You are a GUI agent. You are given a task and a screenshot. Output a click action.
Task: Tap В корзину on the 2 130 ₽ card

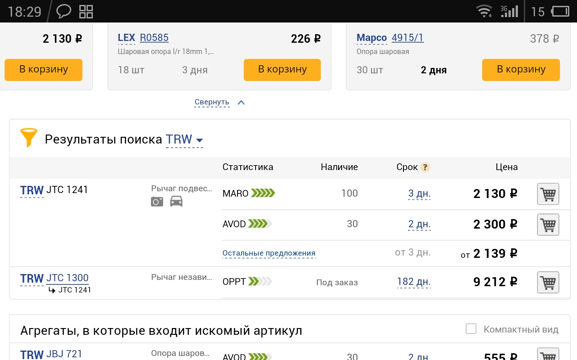pyautogui.click(x=44, y=70)
